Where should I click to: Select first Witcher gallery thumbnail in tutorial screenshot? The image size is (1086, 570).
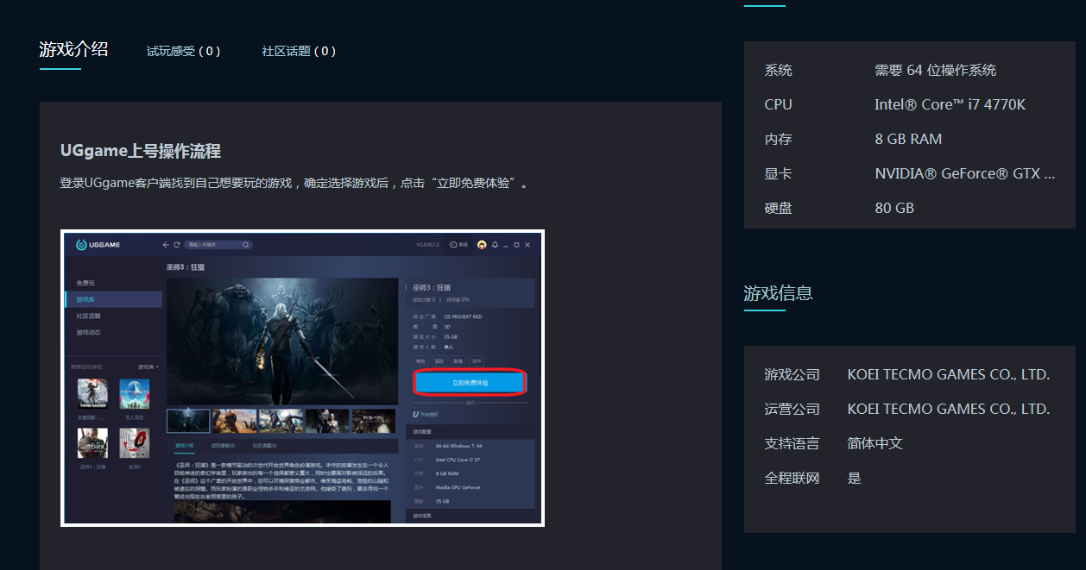point(188,420)
